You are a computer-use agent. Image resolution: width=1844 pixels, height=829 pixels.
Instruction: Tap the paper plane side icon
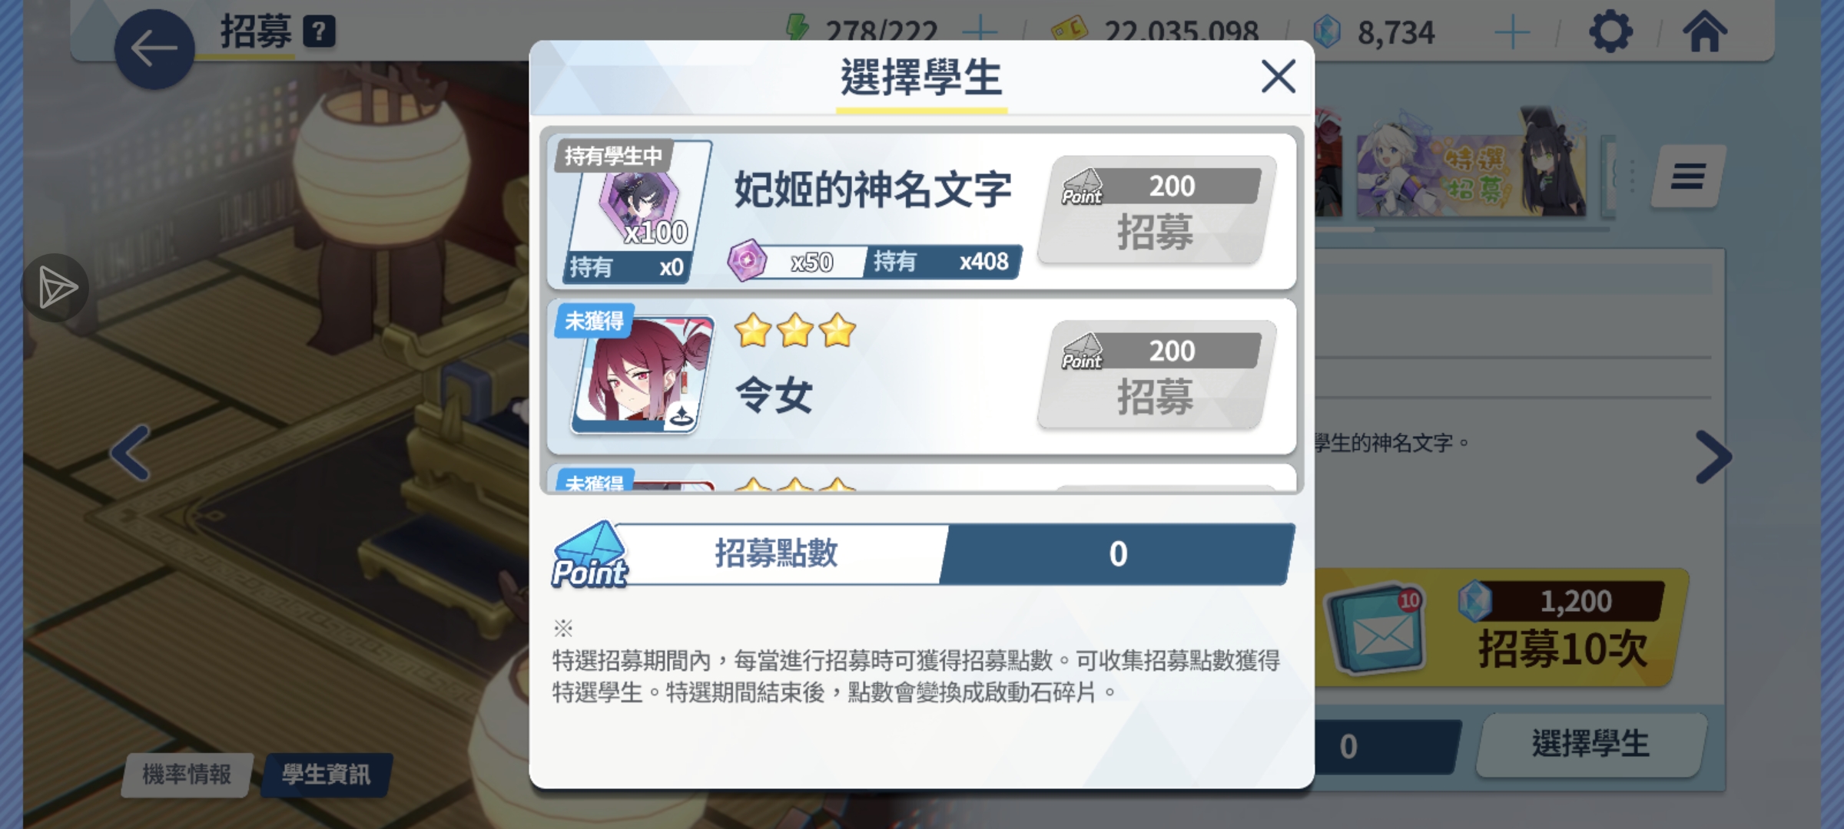55,288
